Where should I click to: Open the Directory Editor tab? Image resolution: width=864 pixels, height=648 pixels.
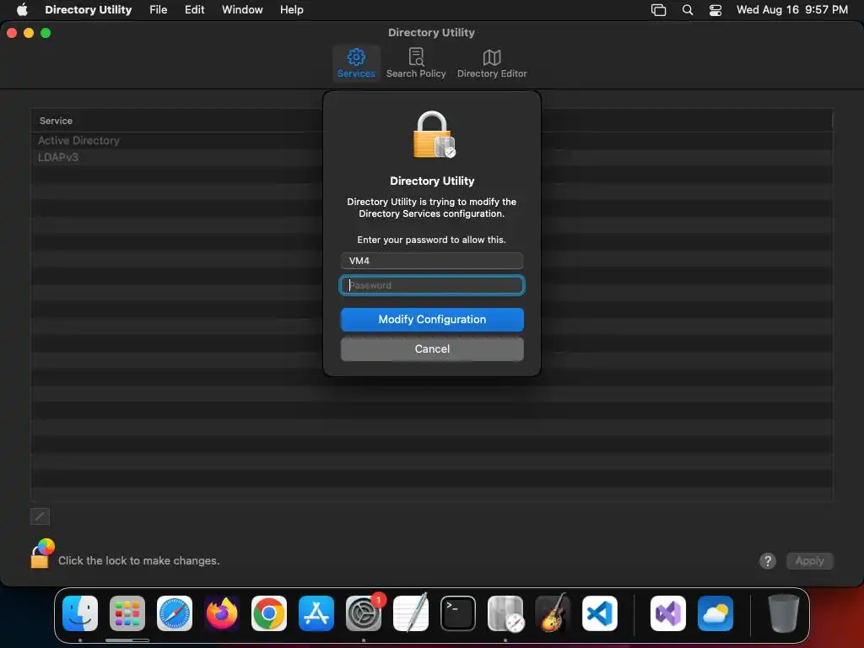click(492, 63)
